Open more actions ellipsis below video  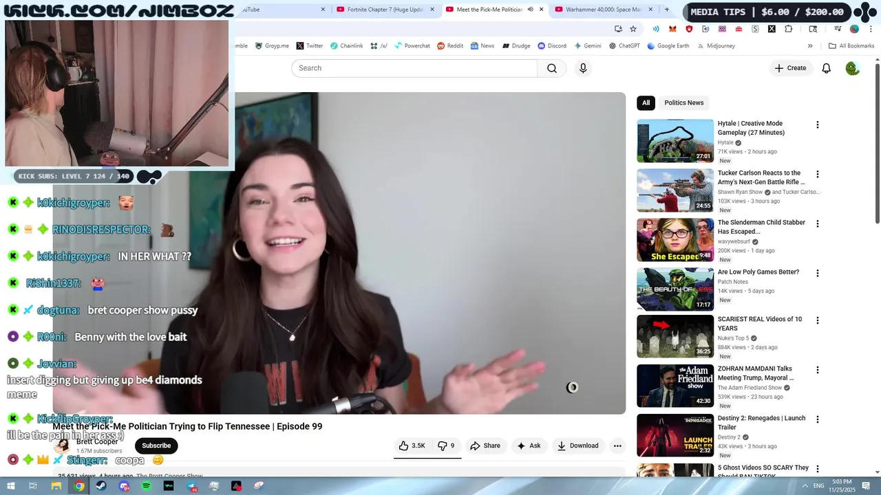tap(617, 445)
